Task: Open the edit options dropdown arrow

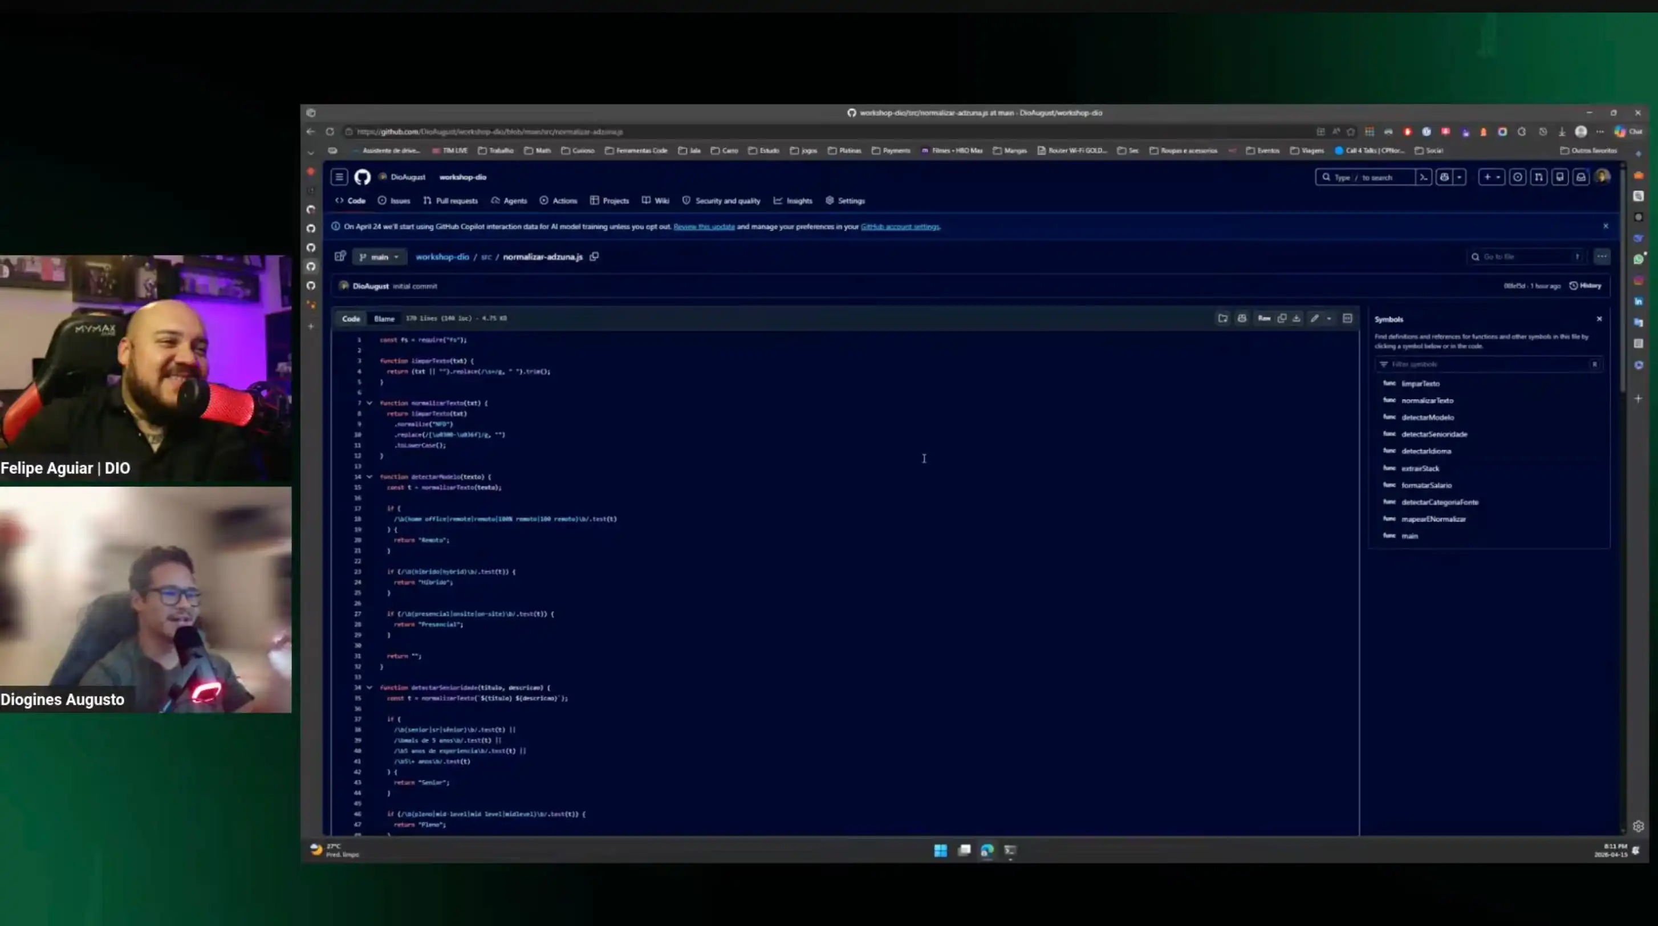Action: click(x=1328, y=319)
